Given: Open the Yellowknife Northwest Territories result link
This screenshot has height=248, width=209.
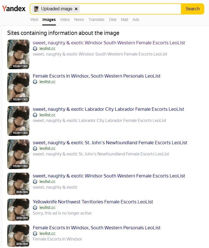Looking at the screenshot, I should pyautogui.click(x=93, y=202).
